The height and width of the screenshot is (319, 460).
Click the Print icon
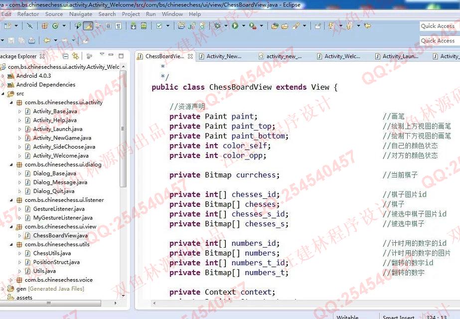(x=32, y=40)
